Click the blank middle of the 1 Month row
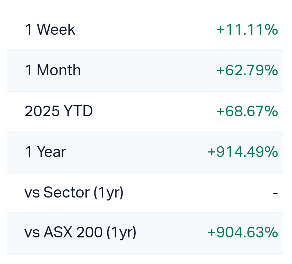The image size is (292, 264). click(x=147, y=70)
